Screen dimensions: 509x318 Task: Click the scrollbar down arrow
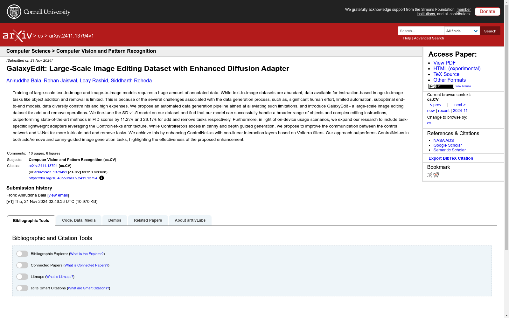coord(506,315)
